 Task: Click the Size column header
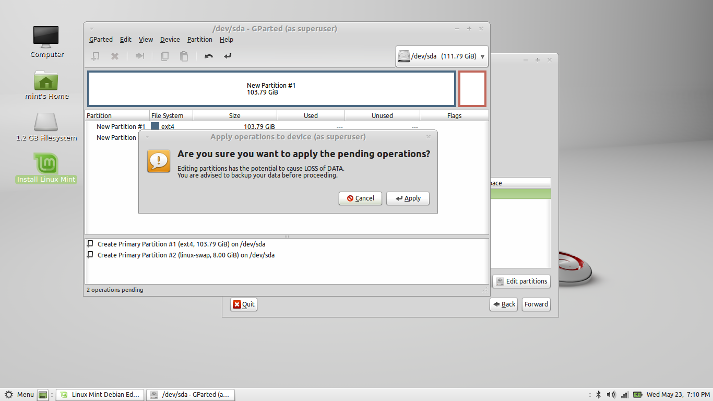tap(235, 115)
